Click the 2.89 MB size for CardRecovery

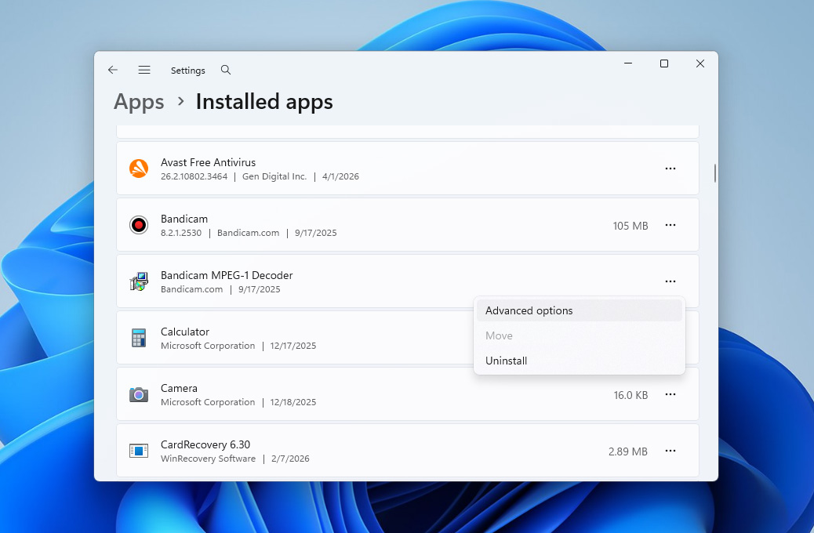click(x=628, y=451)
